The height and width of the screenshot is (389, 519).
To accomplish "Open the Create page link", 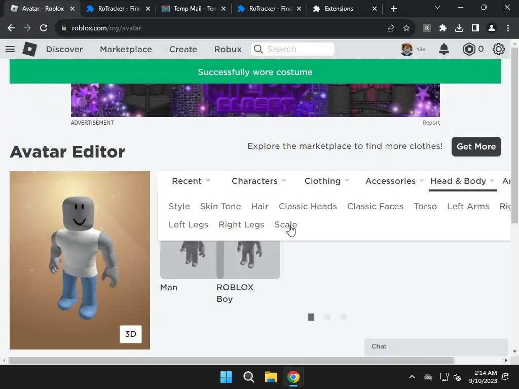I will click(183, 49).
